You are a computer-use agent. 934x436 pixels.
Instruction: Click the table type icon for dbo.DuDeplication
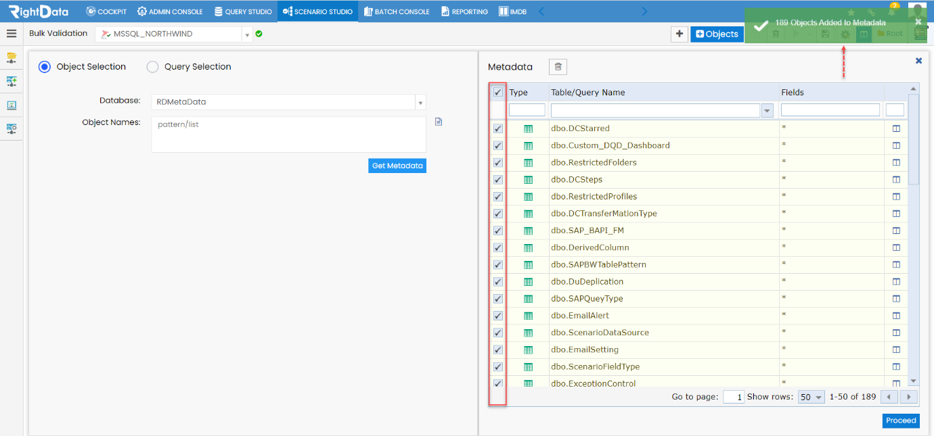[x=529, y=281]
